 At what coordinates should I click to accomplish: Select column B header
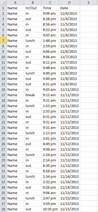33,2
